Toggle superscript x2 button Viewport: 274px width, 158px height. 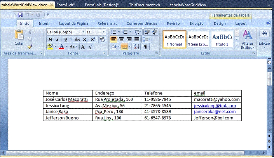point(92,40)
